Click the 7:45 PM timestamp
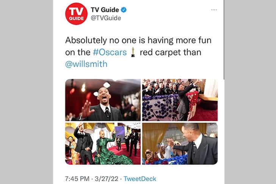The height and width of the screenshot is (184, 276). coord(77,179)
